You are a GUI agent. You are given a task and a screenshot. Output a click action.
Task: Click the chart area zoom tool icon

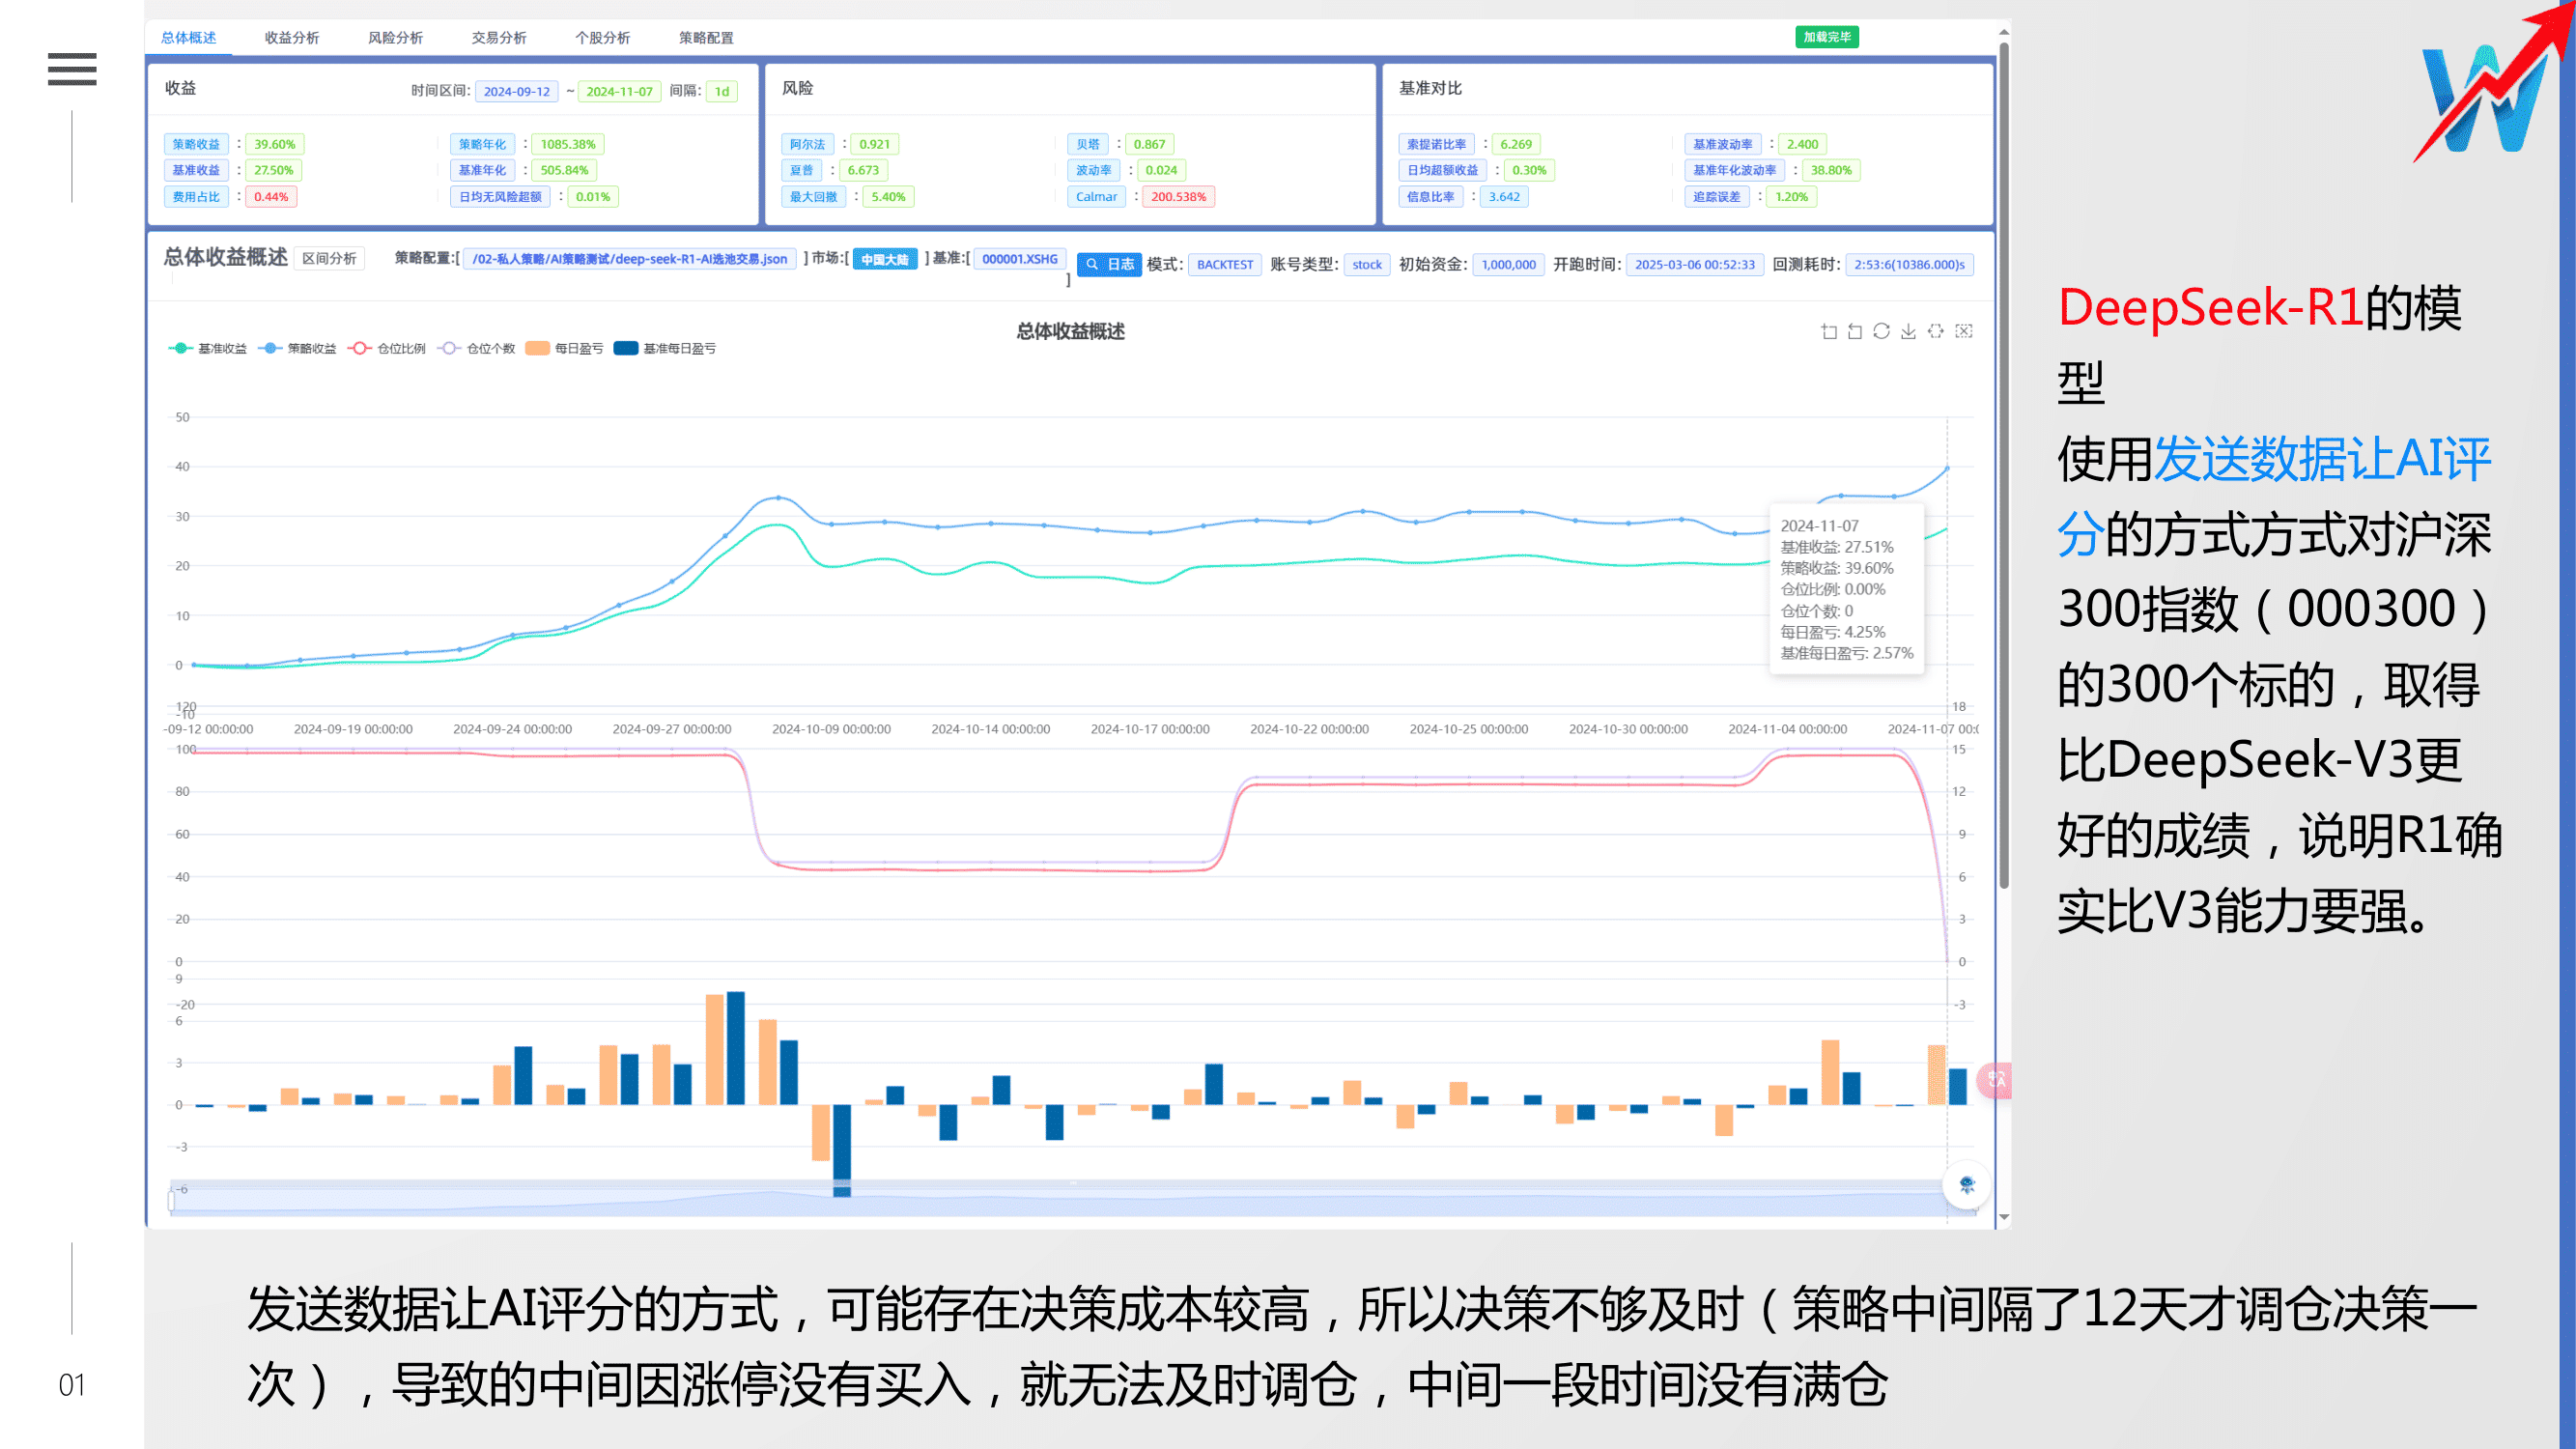click(x=1828, y=331)
